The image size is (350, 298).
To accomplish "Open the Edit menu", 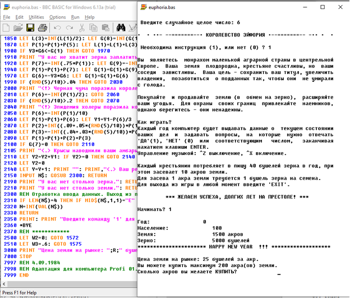I will coord(19,17).
